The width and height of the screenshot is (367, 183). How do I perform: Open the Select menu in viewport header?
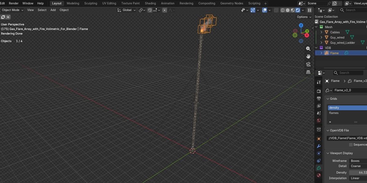pos(42,10)
